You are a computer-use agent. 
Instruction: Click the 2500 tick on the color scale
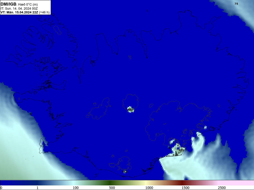tap(222, 188)
